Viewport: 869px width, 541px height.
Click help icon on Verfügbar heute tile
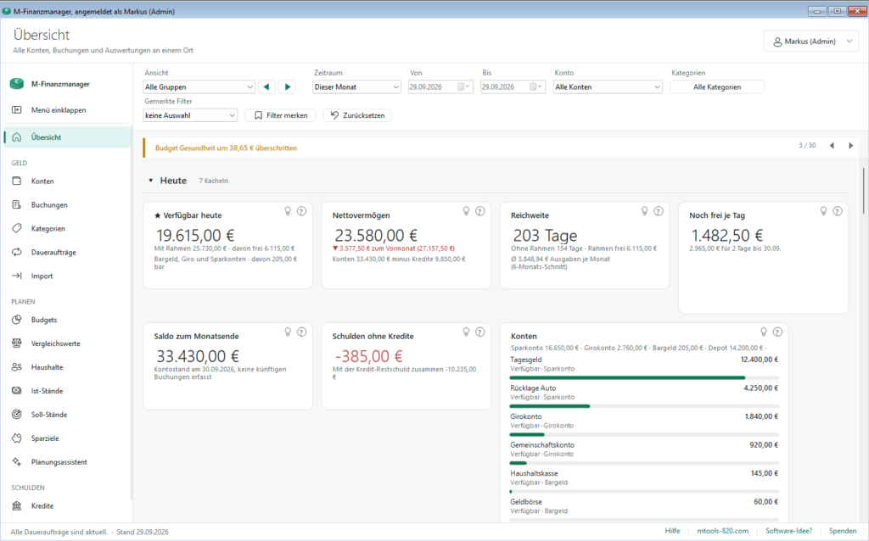coord(301,211)
